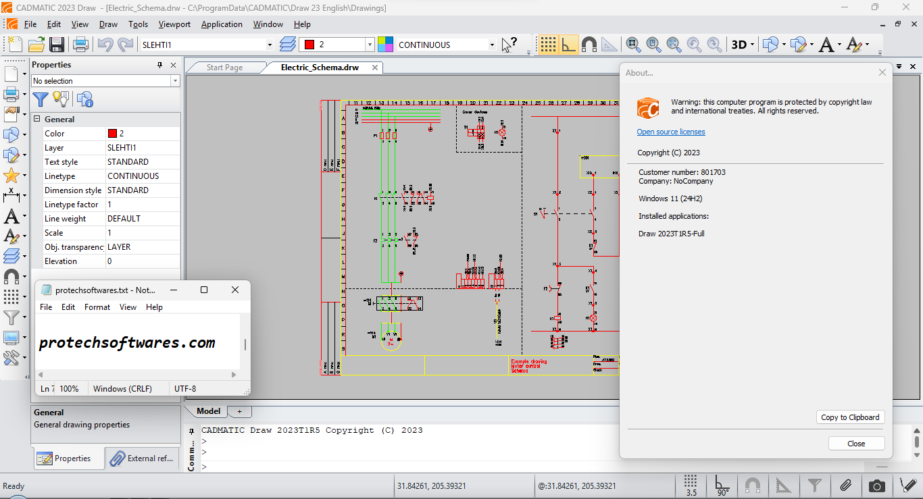Open the CONTINUOUS linetype dropdown
Viewport: 923px width, 499px height.
[492, 45]
